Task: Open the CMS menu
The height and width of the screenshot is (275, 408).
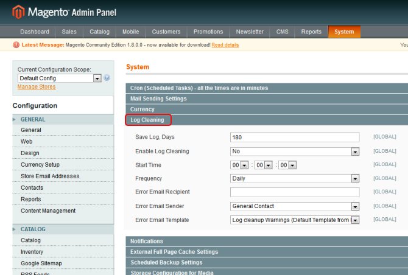Action: (283, 32)
